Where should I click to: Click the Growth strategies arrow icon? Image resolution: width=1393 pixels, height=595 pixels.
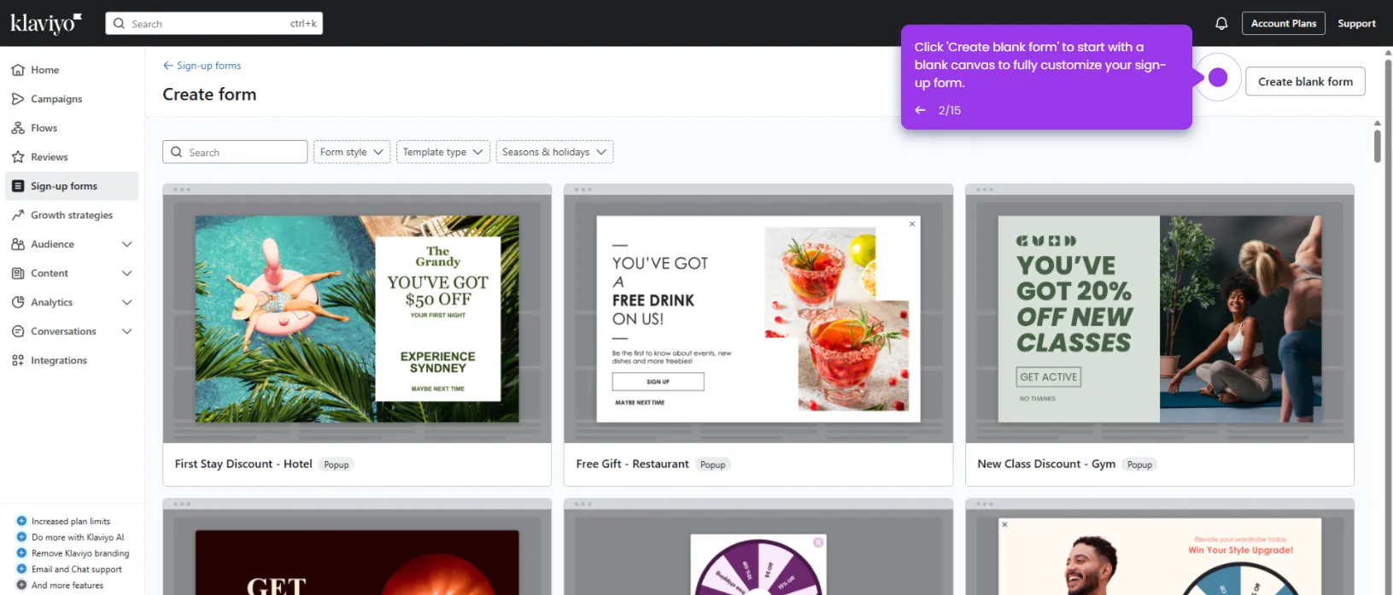tap(18, 215)
